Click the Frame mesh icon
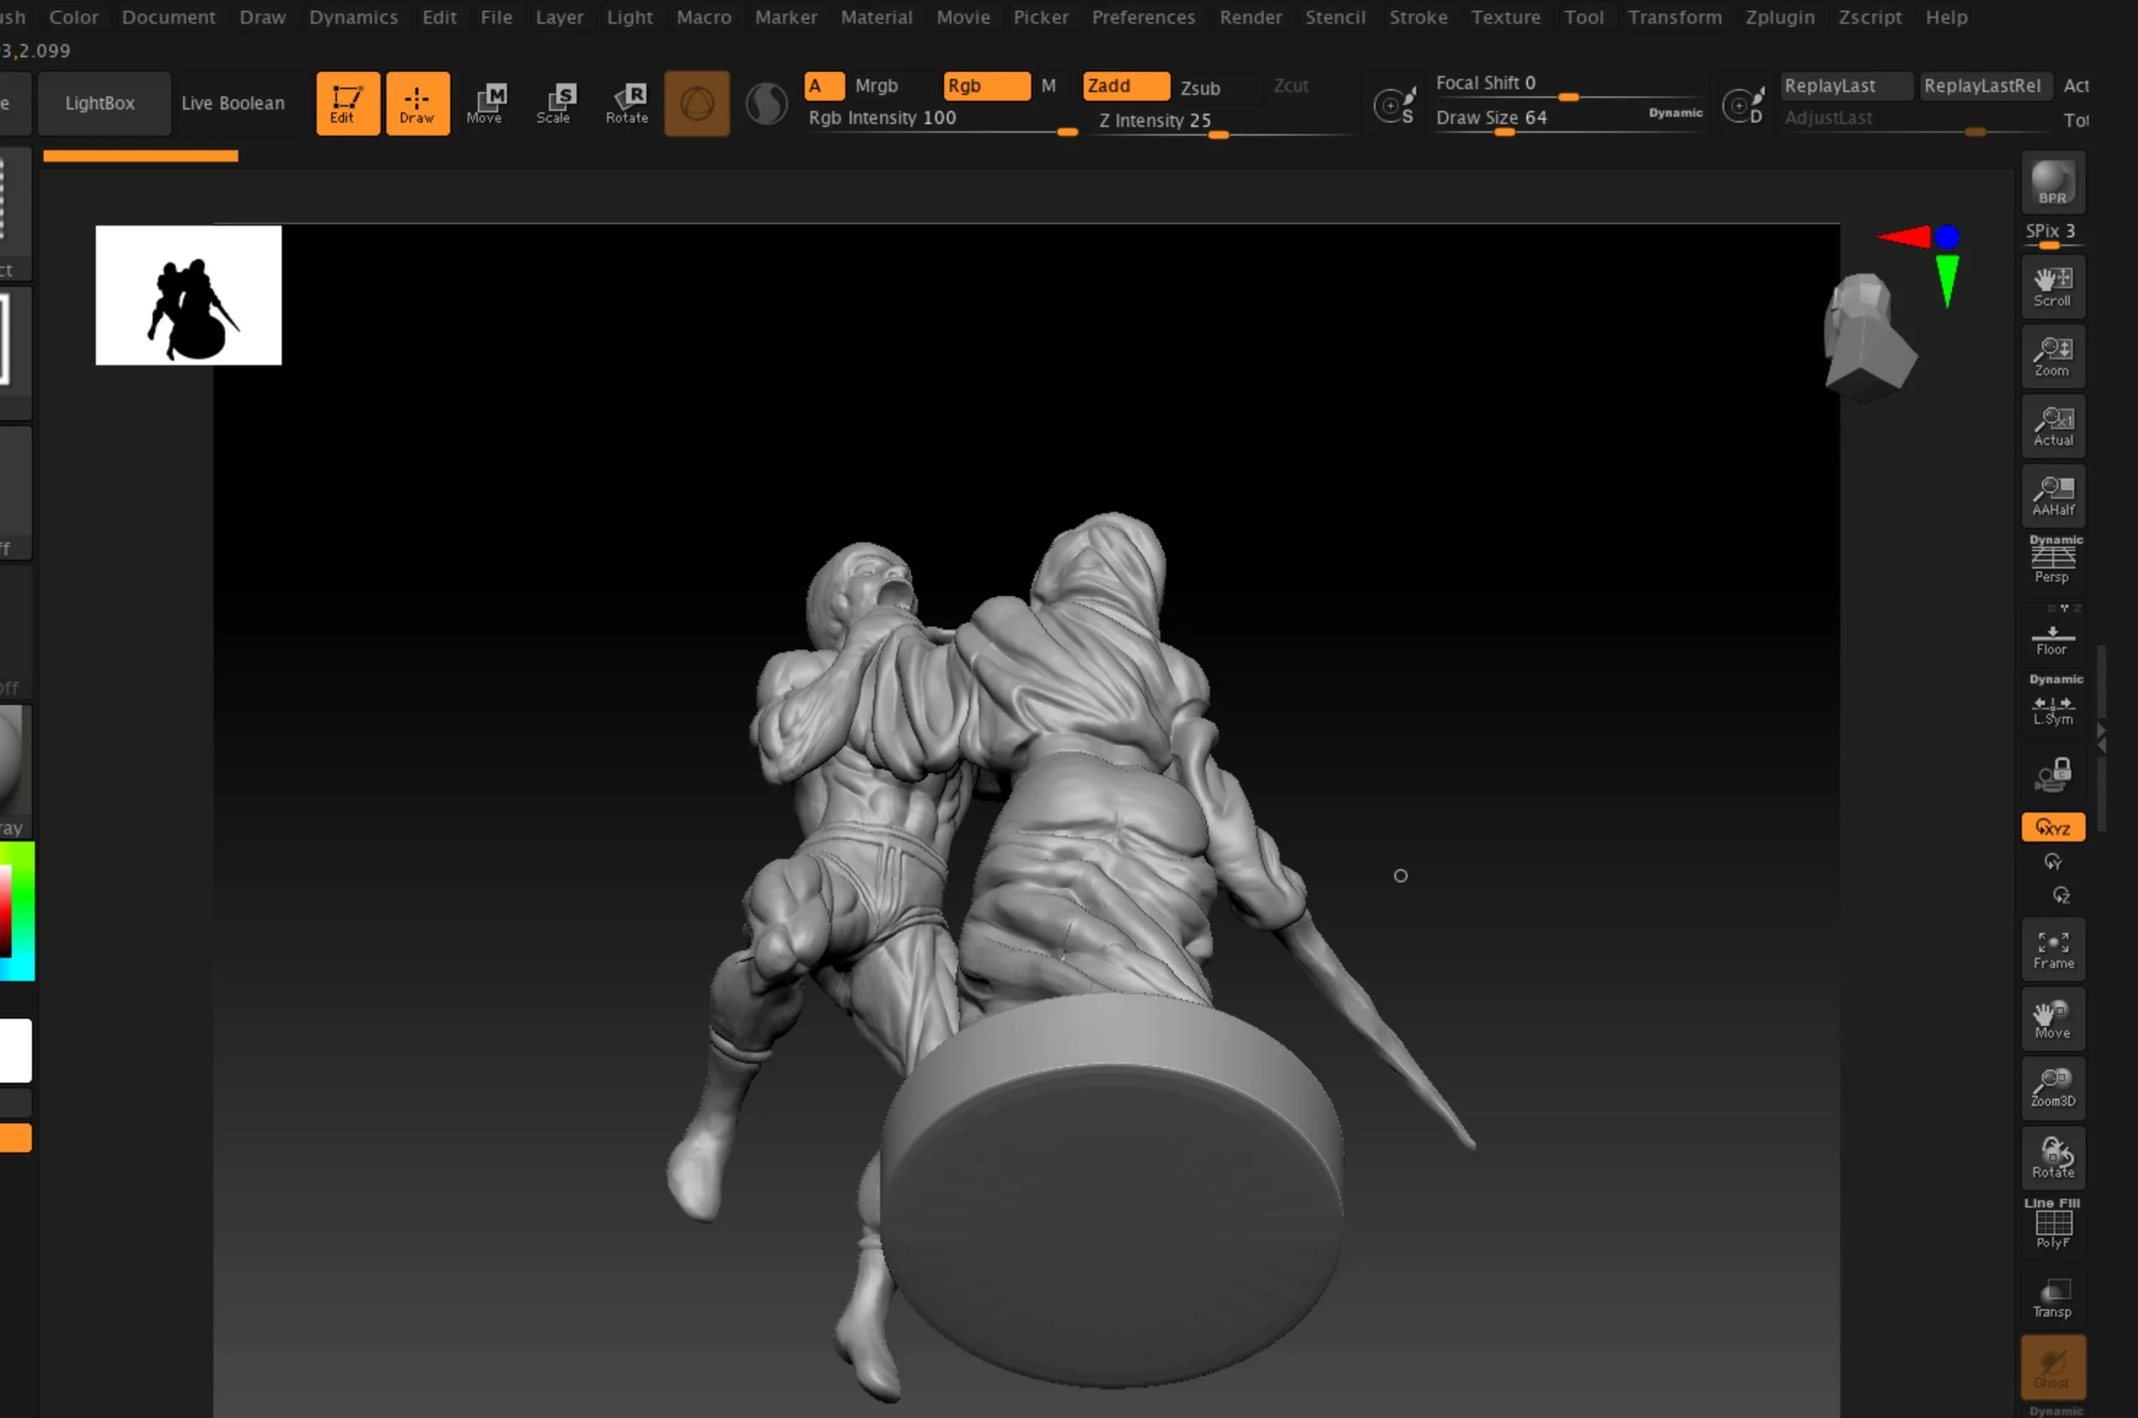Viewport: 2138px width, 1418px height. (2052, 949)
